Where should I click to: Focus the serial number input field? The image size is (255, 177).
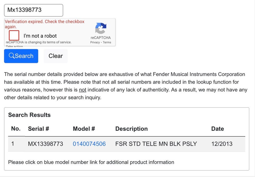pyautogui.click(x=33, y=10)
